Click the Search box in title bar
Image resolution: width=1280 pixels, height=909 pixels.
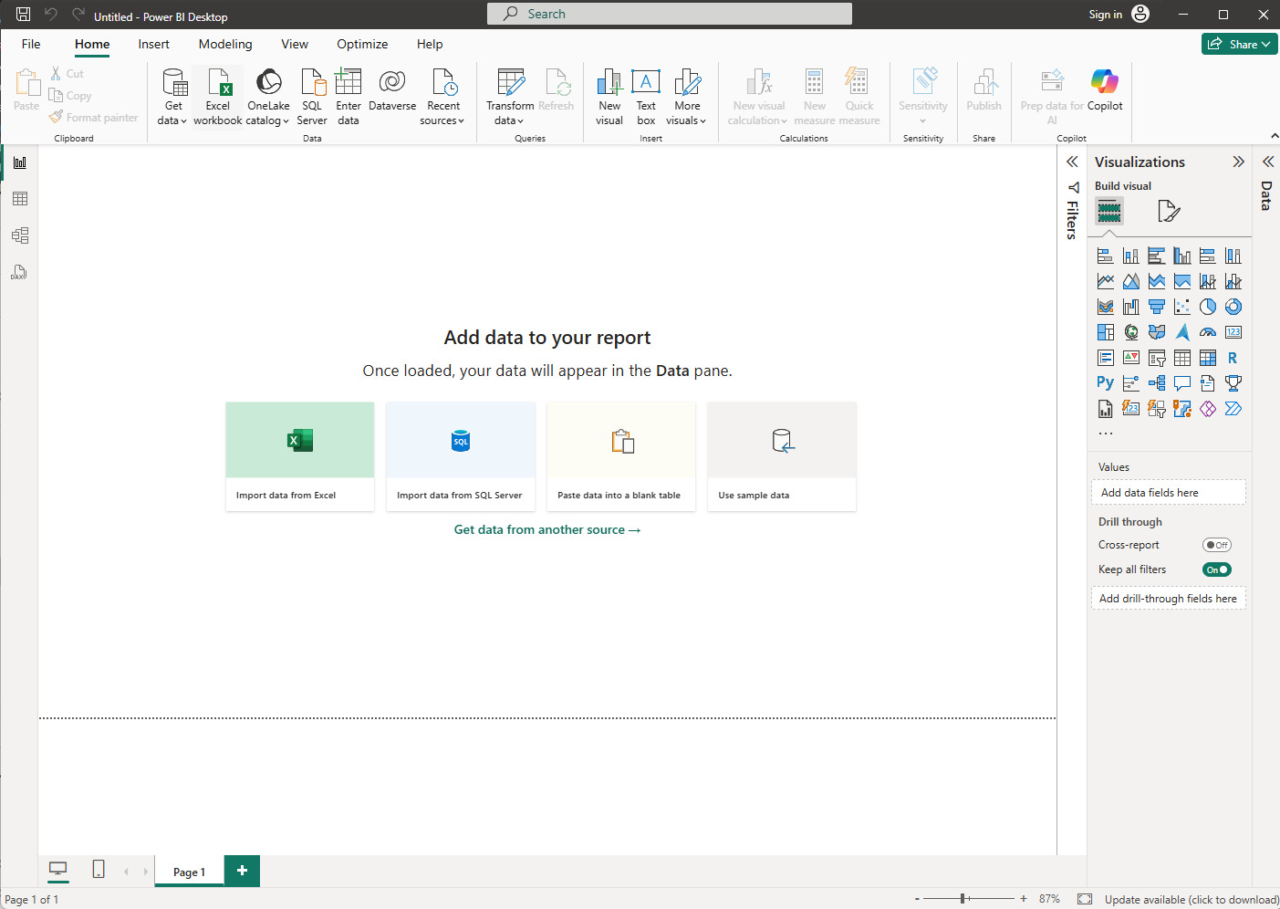pyautogui.click(x=670, y=14)
